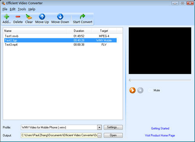The height and width of the screenshot is (142, 195).
Task: Maximize the Efficient Video Converter window
Action: tap(183, 3)
